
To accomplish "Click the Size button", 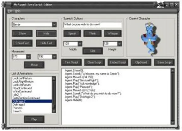I will (93, 51).
